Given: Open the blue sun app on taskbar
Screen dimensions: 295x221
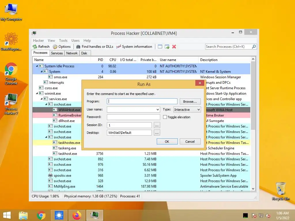Looking at the screenshot, I should 59,215.
